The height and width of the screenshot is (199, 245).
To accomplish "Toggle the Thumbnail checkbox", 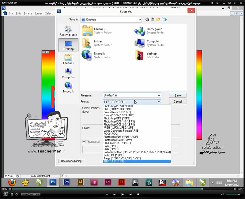I will [84, 141].
